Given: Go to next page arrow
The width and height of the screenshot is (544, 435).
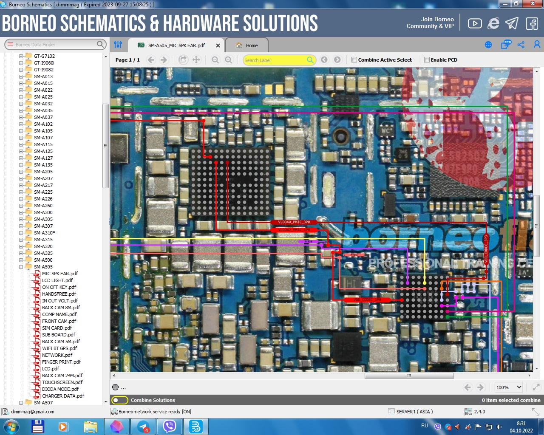Looking at the screenshot, I should tap(164, 60).
